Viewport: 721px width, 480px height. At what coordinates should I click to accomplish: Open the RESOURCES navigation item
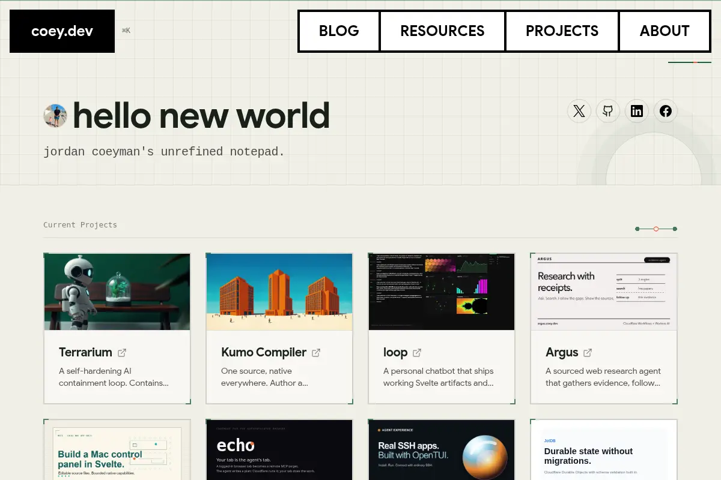coord(442,31)
